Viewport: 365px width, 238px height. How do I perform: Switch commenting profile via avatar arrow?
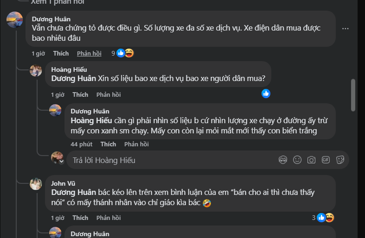[61, 162]
